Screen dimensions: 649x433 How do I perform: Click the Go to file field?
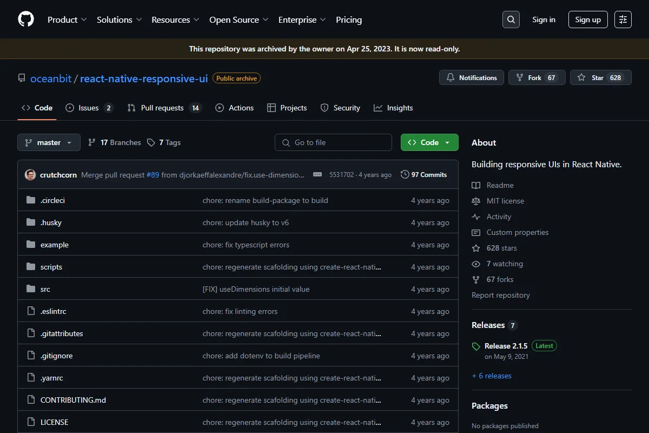pyautogui.click(x=333, y=142)
